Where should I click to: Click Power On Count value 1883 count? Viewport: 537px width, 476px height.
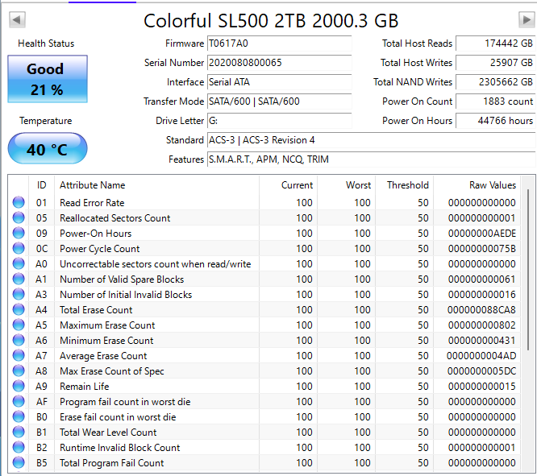pyautogui.click(x=496, y=101)
